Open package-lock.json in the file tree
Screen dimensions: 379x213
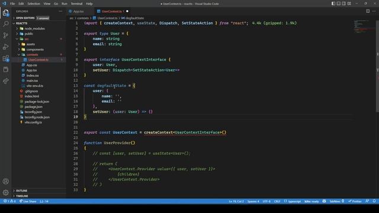[38, 102]
